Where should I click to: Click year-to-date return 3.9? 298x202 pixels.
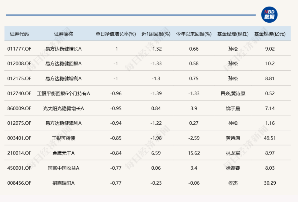194,108
